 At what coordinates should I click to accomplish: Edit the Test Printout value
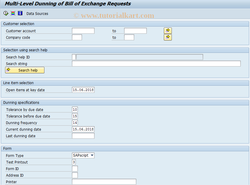(75, 162)
